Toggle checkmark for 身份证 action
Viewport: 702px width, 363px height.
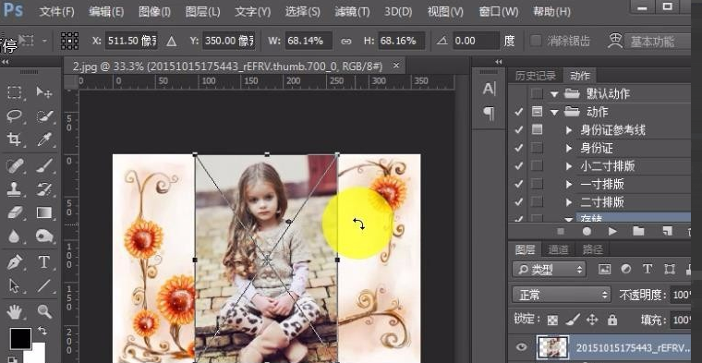click(518, 148)
